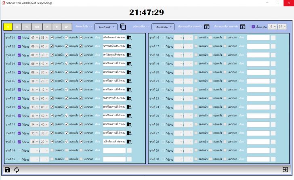The width and height of the screenshot is (294, 180).
Task: Toggle บอกเวลา checkbox for period 04
Action: point(81,63)
